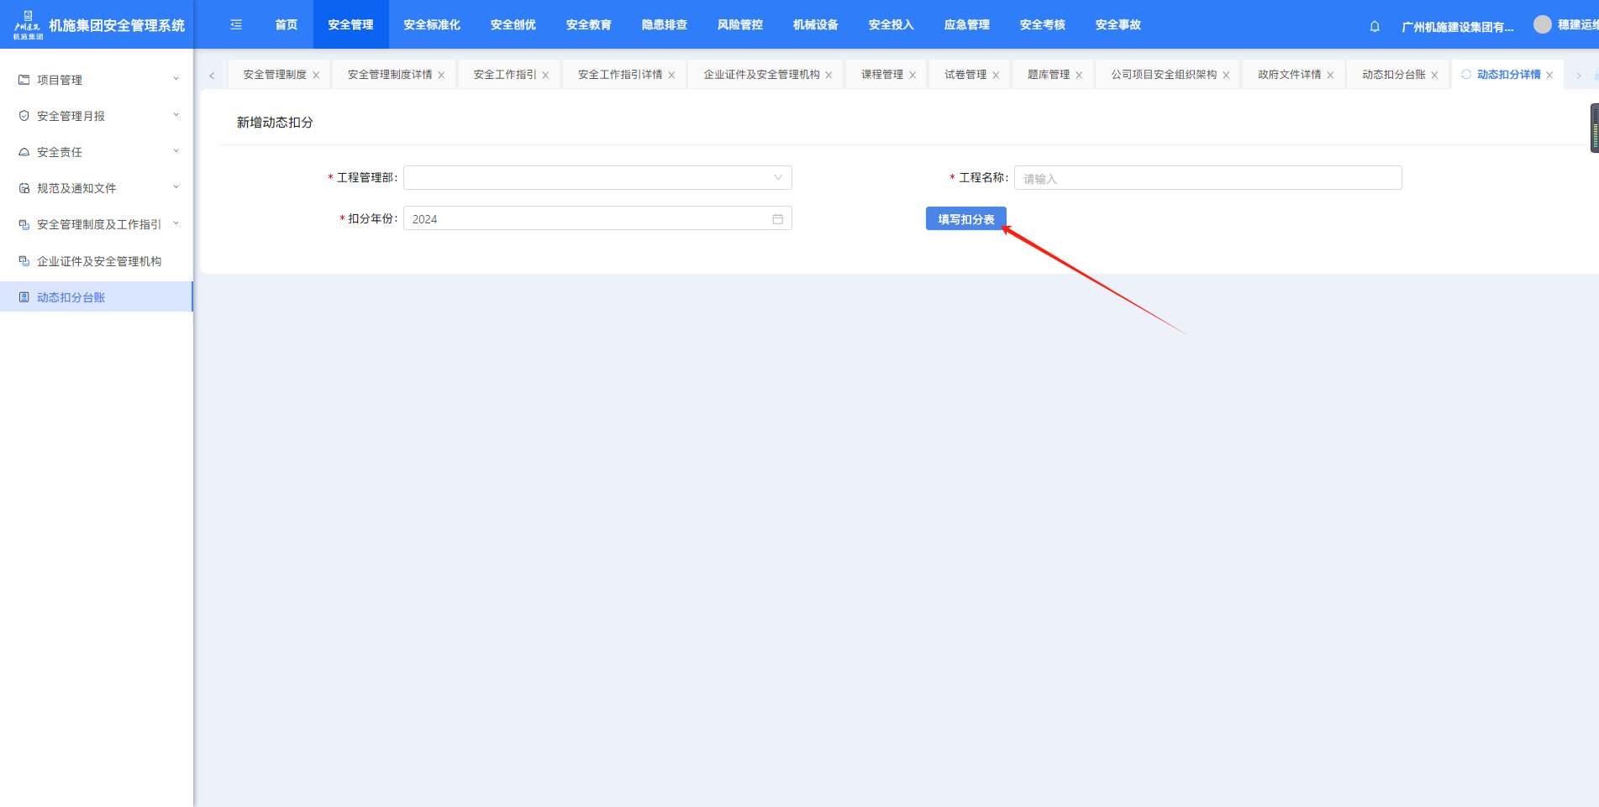Open calendar icon in 扣分年份 field
1599x807 pixels.
tap(777, 219)
